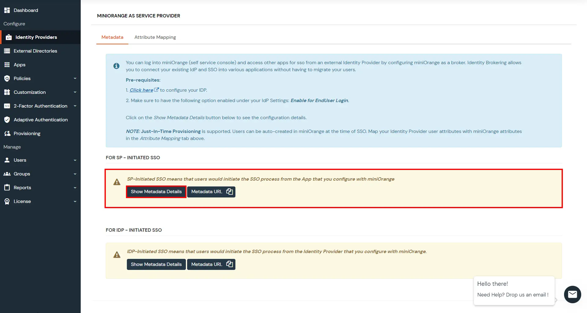
Task: Expand the Users submenu chevron
Action: point(75,160)
